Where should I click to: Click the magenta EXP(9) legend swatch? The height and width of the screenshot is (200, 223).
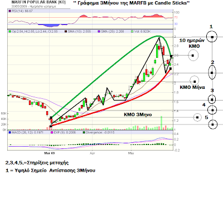(x=52, y=133)
